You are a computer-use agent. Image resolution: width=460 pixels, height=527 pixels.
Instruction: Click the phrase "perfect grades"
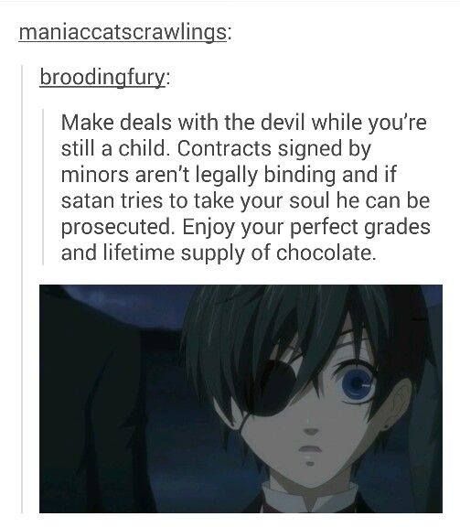click(x=360, y=228)
